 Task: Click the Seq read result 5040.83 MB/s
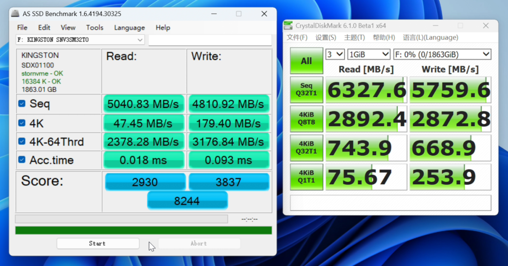pos(143,104)
